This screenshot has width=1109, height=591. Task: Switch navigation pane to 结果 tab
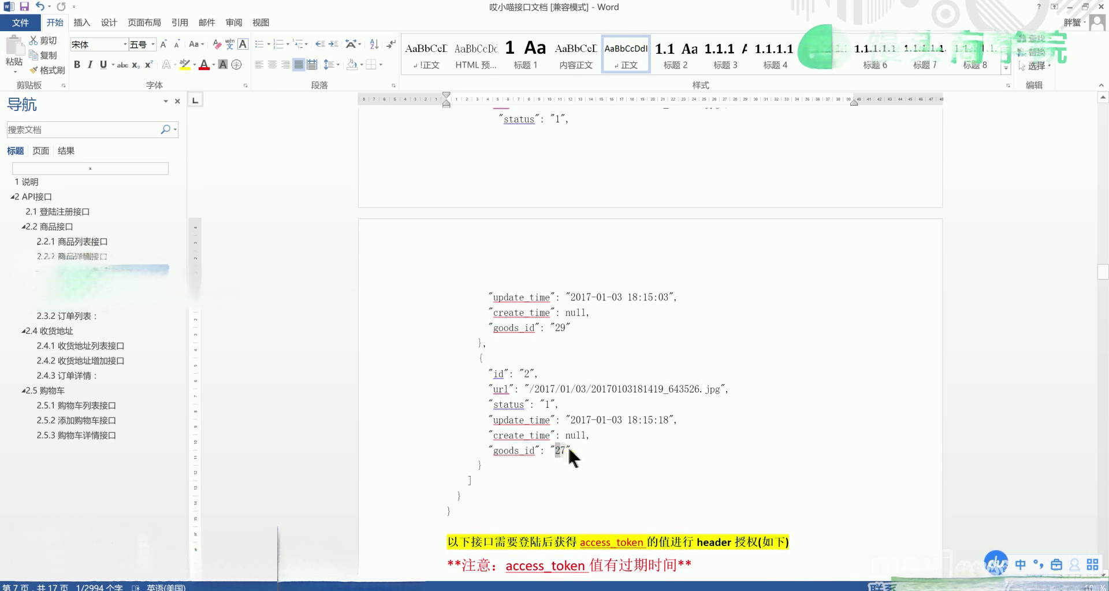click(66, 151)
